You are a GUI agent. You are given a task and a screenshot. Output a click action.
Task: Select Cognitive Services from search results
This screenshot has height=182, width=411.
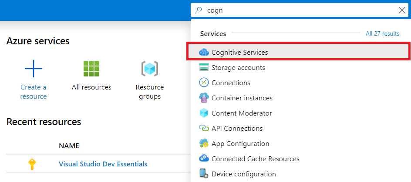(299, 52)
